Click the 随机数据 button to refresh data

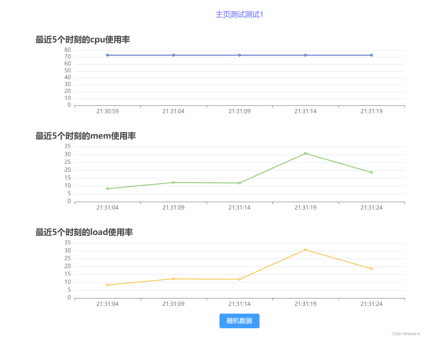(240, 321)
